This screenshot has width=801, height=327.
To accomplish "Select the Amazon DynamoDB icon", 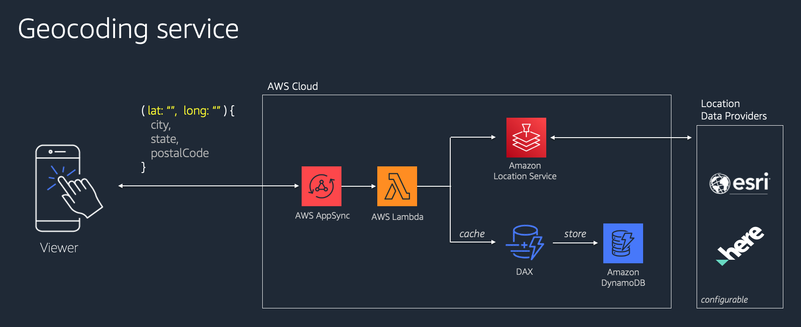I will click(623, 243).
